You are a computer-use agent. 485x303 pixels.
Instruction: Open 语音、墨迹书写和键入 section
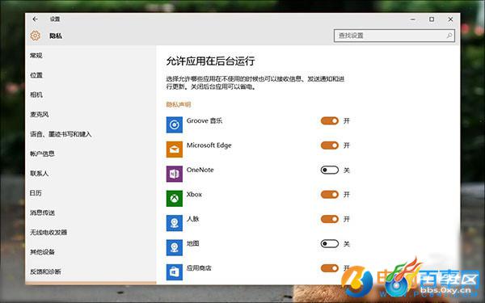(61, 134)
